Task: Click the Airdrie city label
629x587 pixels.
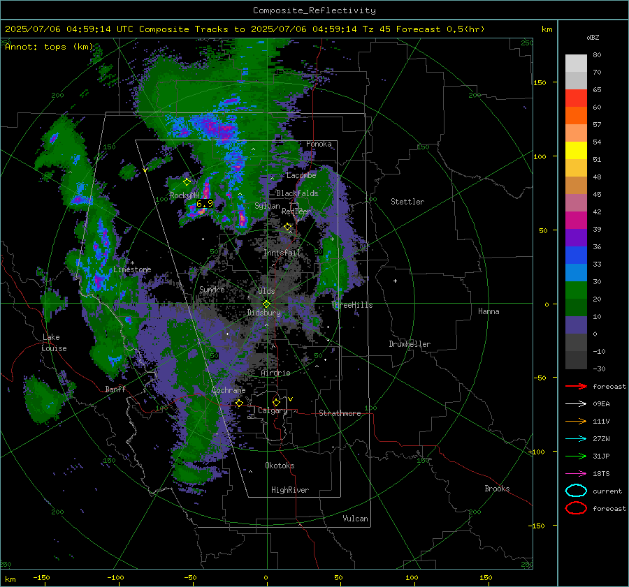Action: [275, 373]
